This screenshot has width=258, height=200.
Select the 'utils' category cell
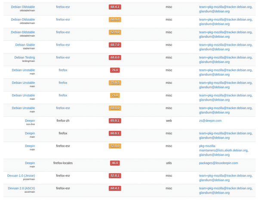pyautogui.click(x=169, y=163)
